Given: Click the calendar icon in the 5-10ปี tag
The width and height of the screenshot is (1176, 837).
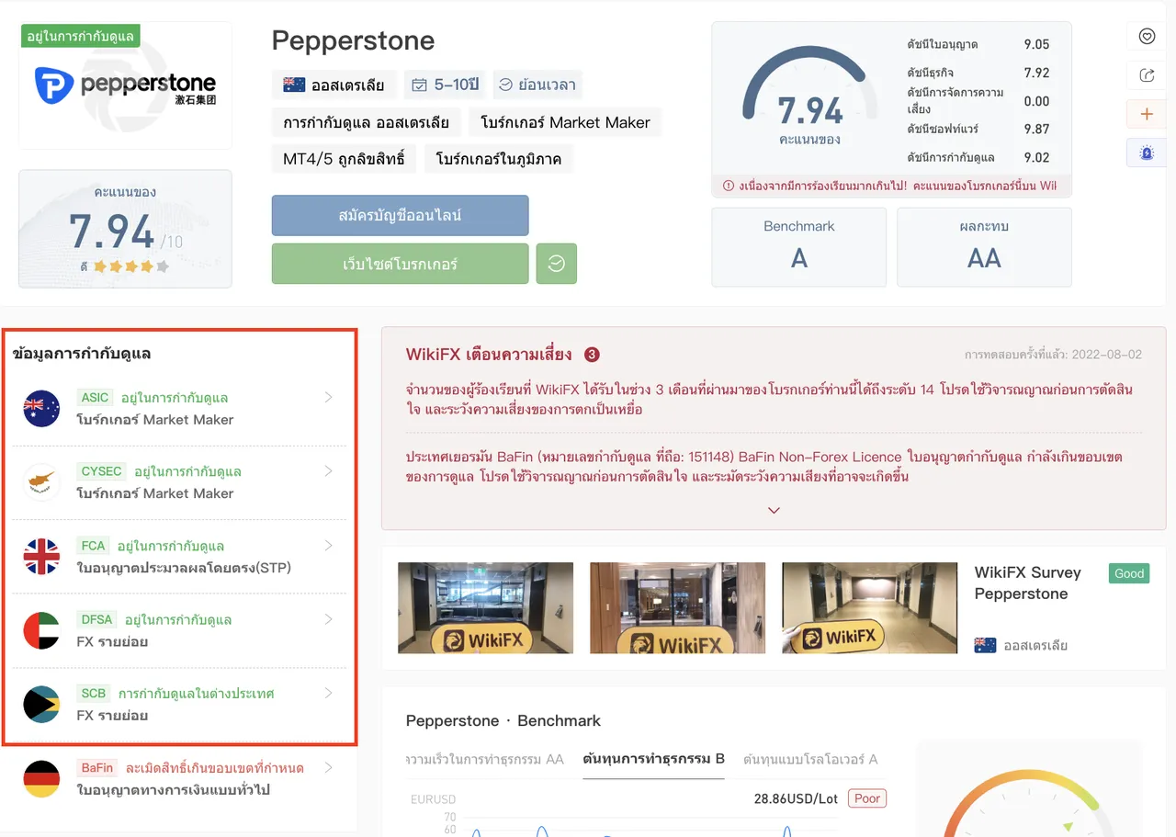Looking at the screenshot, I should (x=419, y=85).
